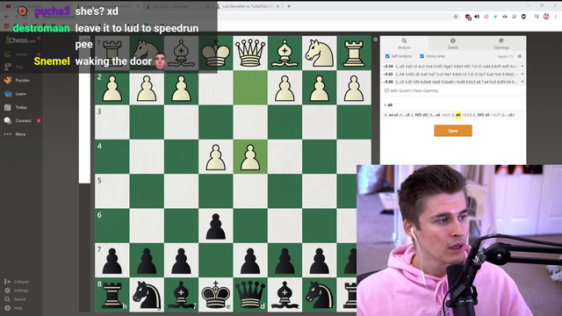Open board settings gear next to the board
562x316 pixels.
pos(375,39)
